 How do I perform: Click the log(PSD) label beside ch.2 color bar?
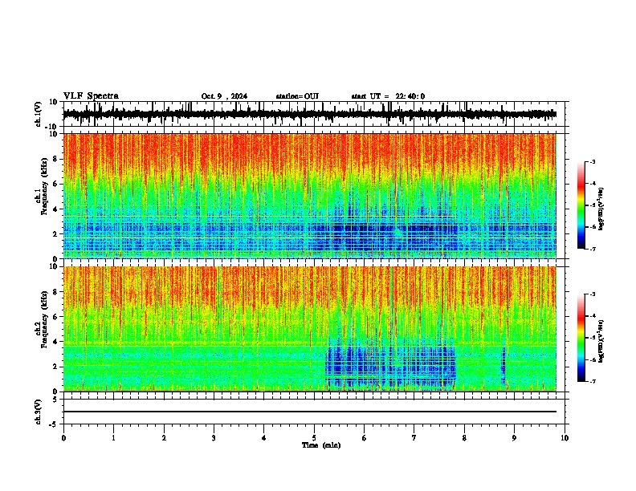pos(601,341)
